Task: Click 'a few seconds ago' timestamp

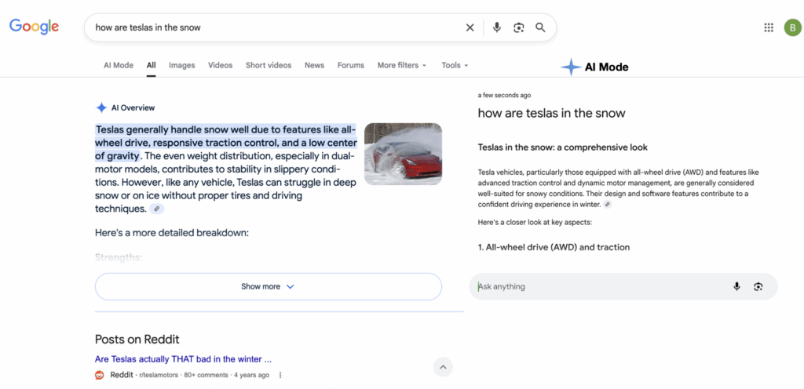Action: [504, 95]
